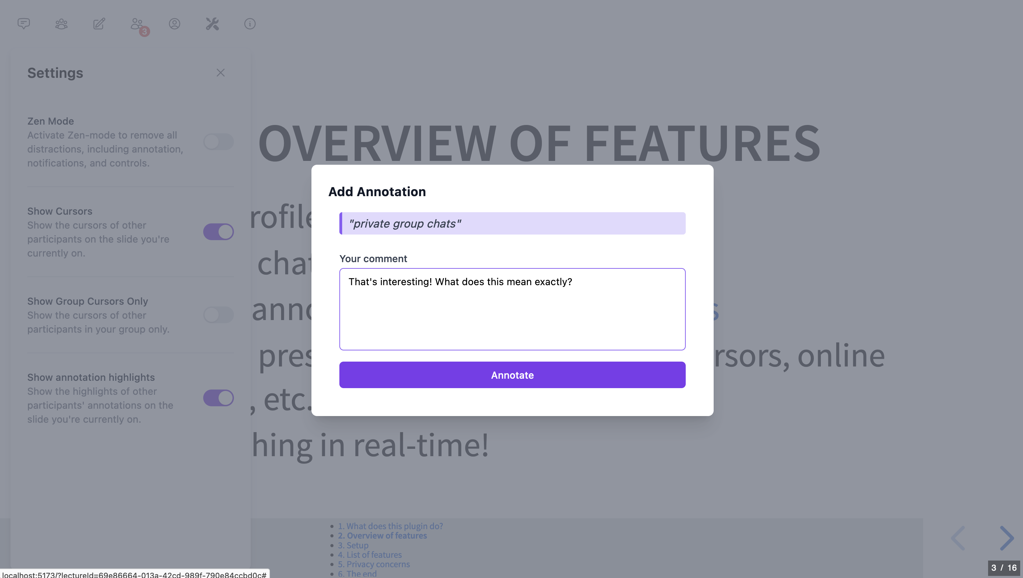Navigate to '5. Privacy concerns' link

pos(373,564)
